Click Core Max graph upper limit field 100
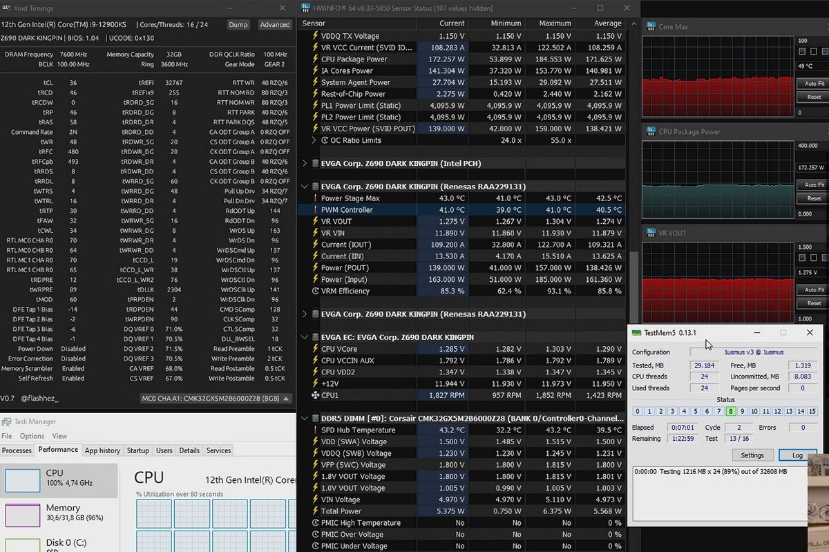 812,41
